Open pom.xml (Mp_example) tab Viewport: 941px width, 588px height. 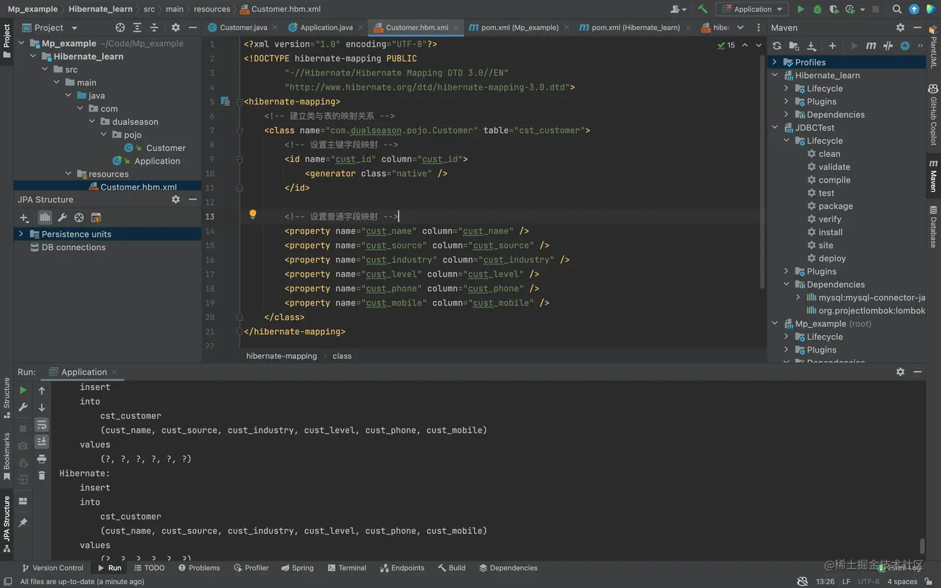(520, 27)
